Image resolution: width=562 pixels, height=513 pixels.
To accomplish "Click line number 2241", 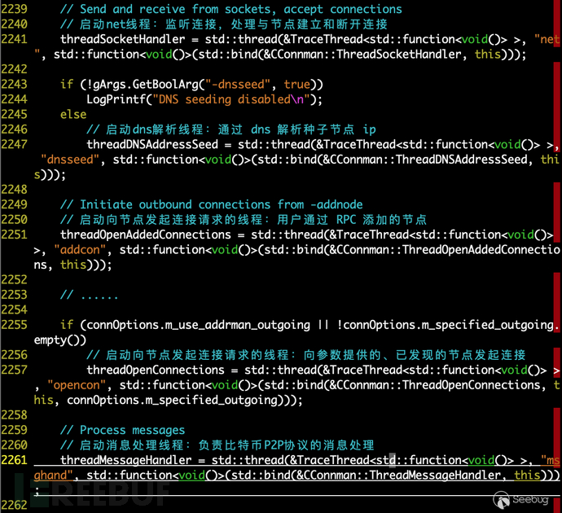I will coord(14,39).
